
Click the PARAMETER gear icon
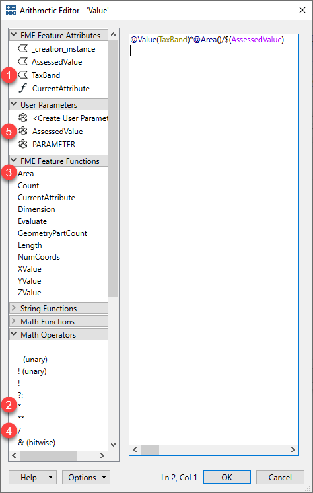(x=23, y=144)
